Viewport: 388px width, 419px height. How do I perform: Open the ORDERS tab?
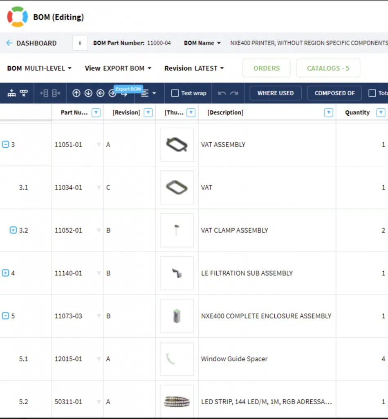(267, 68)
